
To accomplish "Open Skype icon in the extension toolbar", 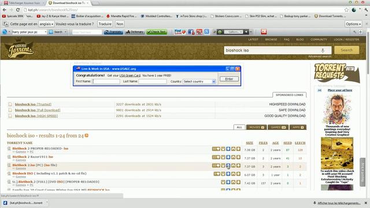I will point(207,31).
